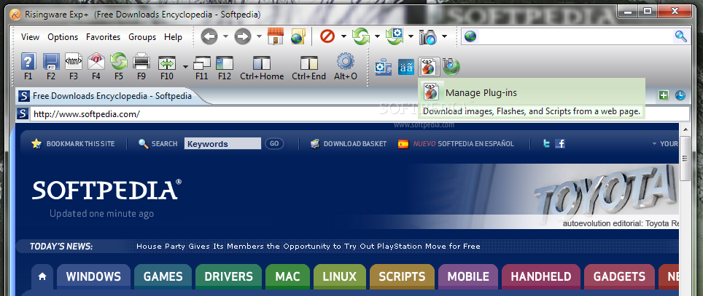This screenshot has height=296, width=703.
Task: Click the green arrows gear settings icon
Action: [395, 36]
